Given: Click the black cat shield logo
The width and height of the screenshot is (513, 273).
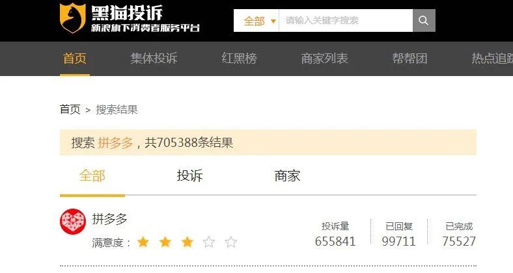Looking at the screenshot, I should 73,18.
